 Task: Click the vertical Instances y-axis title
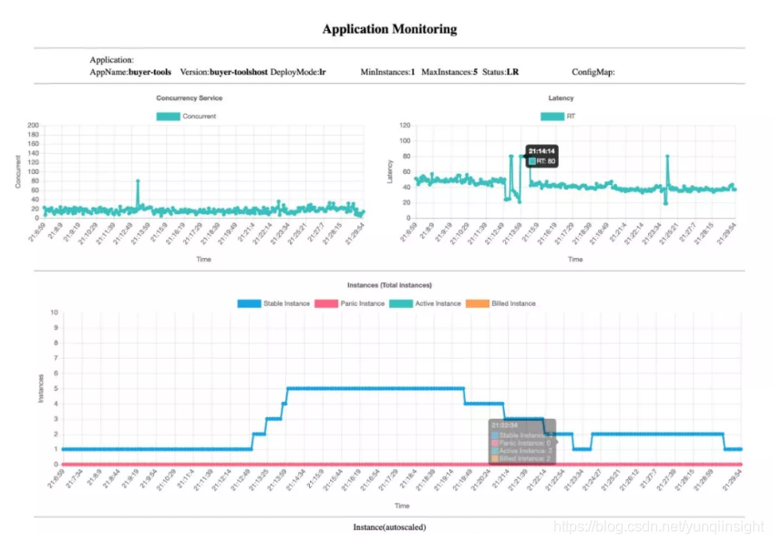(x=41, y=388)
